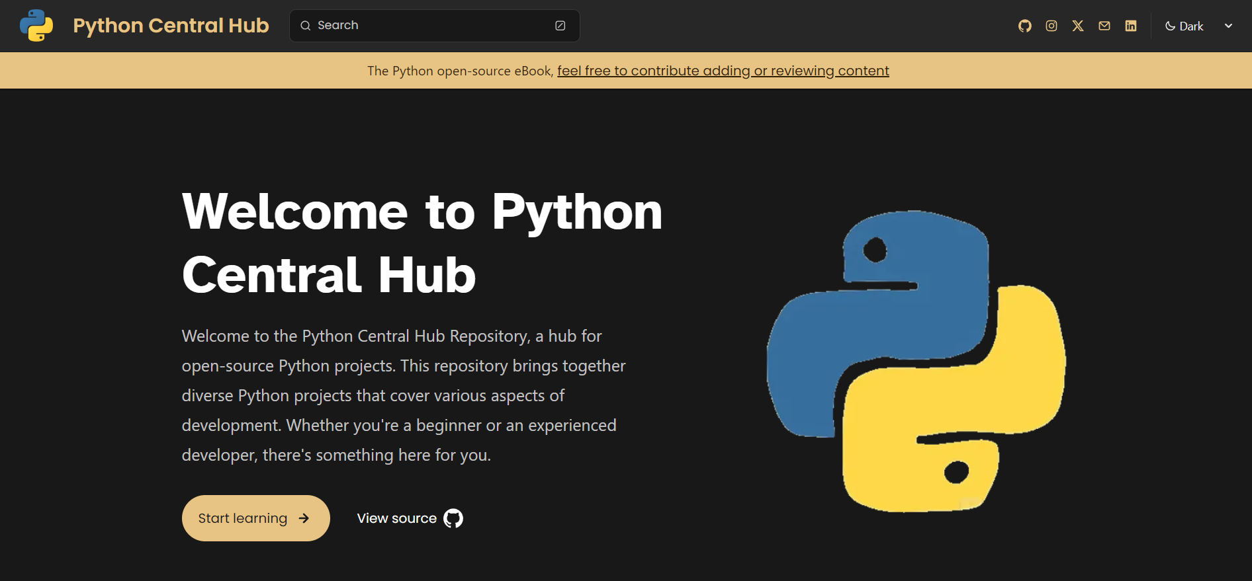
Task: Open the GitHub profile icon in the header
Action: (x=1024, y=26)
